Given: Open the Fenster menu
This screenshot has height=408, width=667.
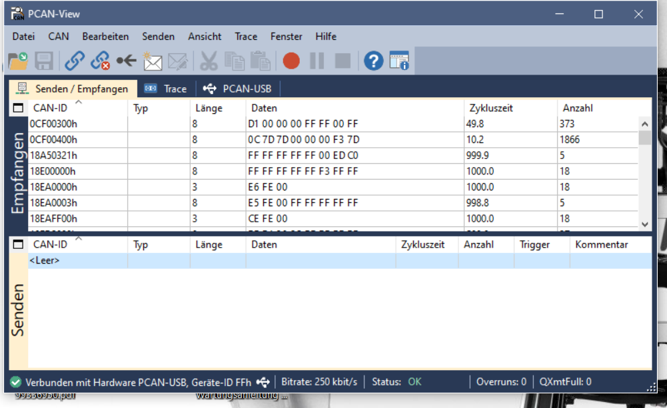Looking at the screenshot, I should coord(287,37).
